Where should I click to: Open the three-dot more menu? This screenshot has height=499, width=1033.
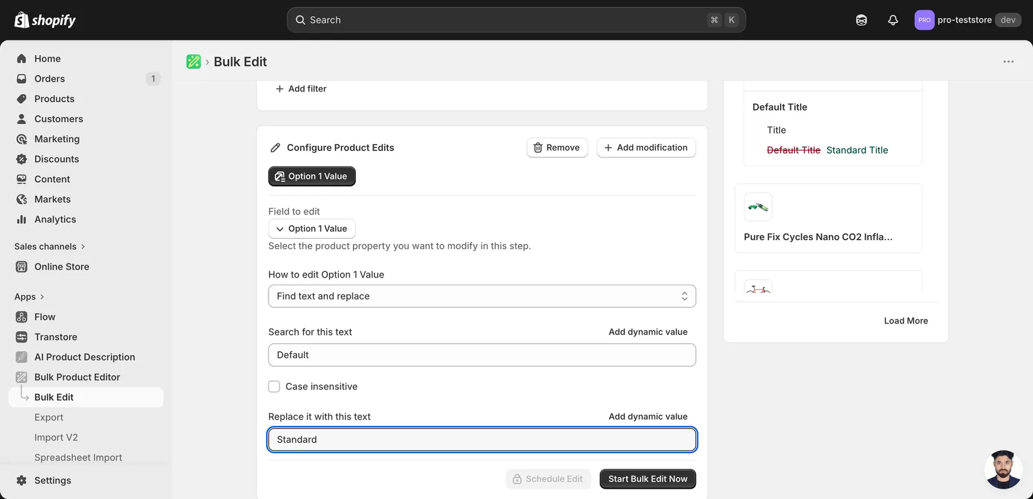(x=1008, y=61)
